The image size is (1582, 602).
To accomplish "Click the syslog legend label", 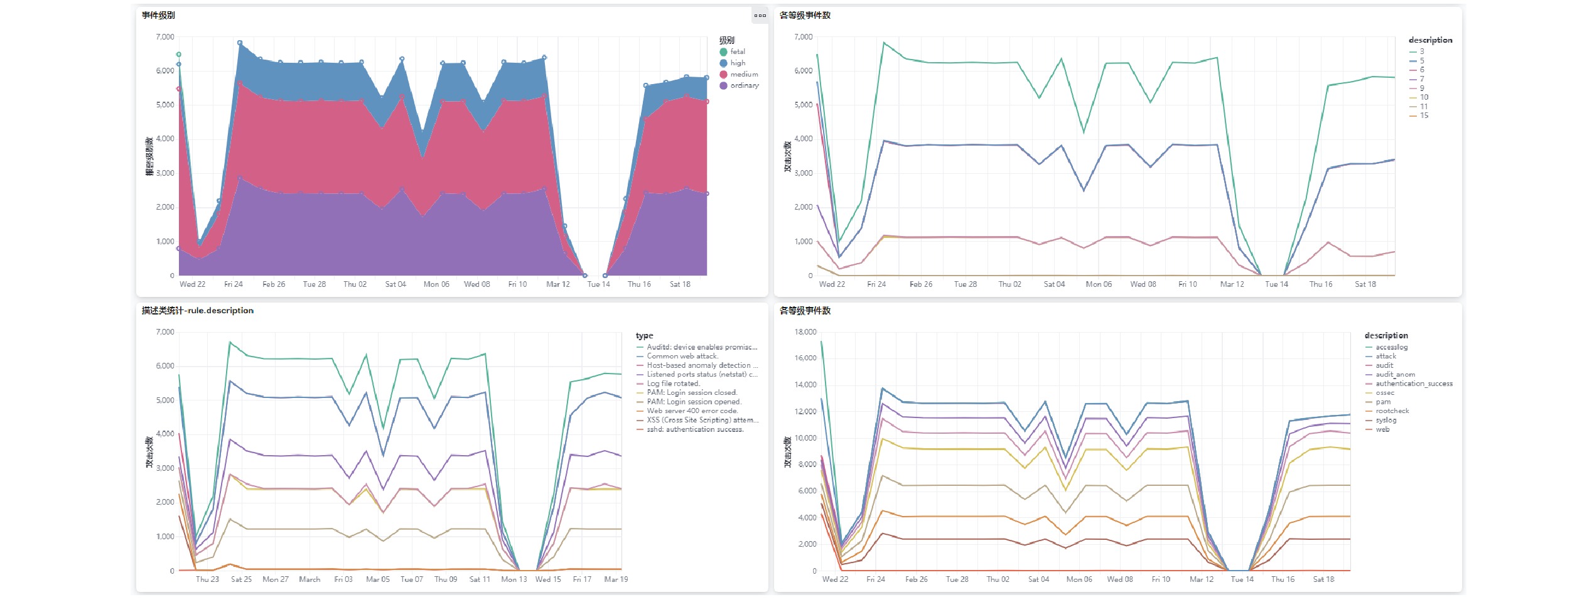I will pyautogui.click(x=1386, y=421).
